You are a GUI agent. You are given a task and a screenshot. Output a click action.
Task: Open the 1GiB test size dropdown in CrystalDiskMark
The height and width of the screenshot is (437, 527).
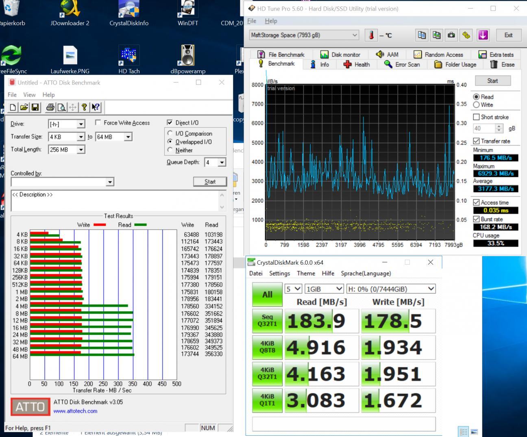325,289
